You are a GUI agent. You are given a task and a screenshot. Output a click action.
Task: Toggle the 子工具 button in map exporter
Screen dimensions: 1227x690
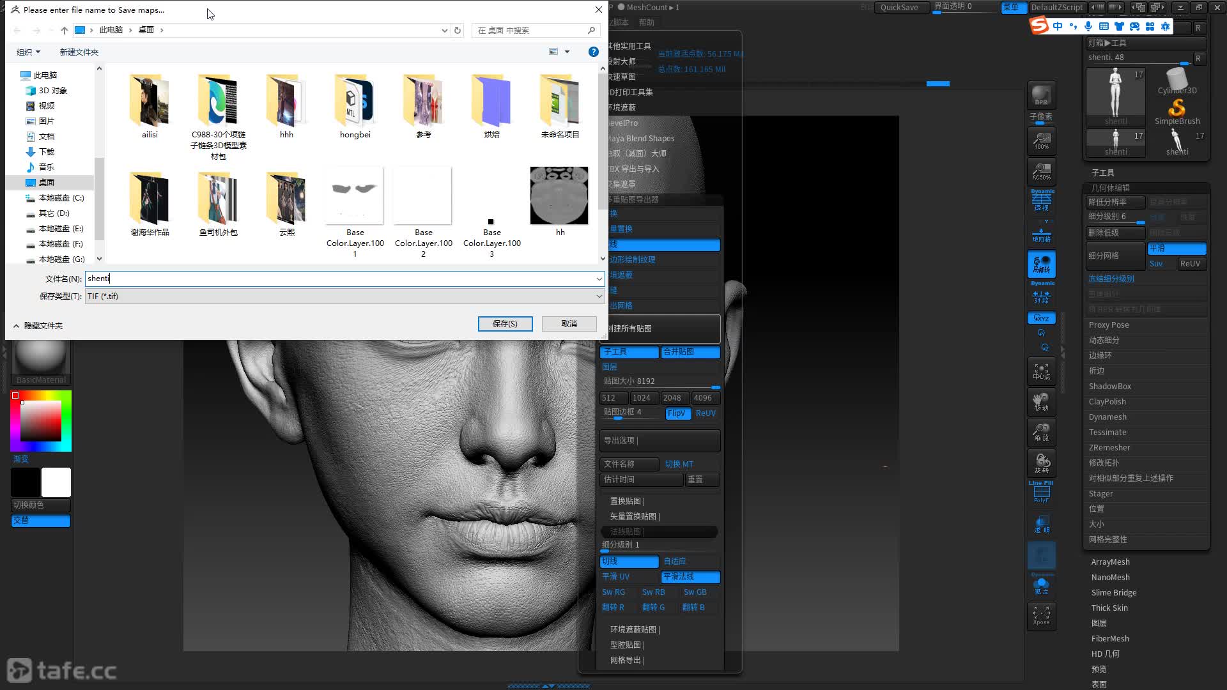pyautogui.click(x=629, y=352)
